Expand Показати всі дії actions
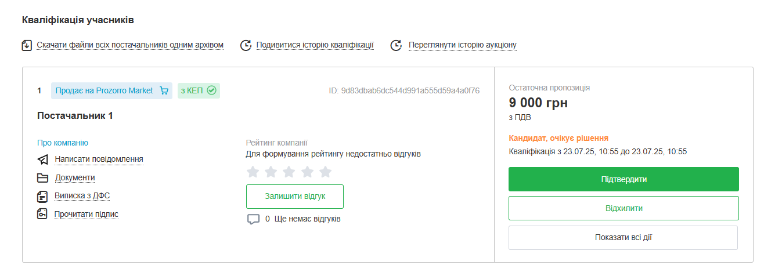 coord(623,238)
